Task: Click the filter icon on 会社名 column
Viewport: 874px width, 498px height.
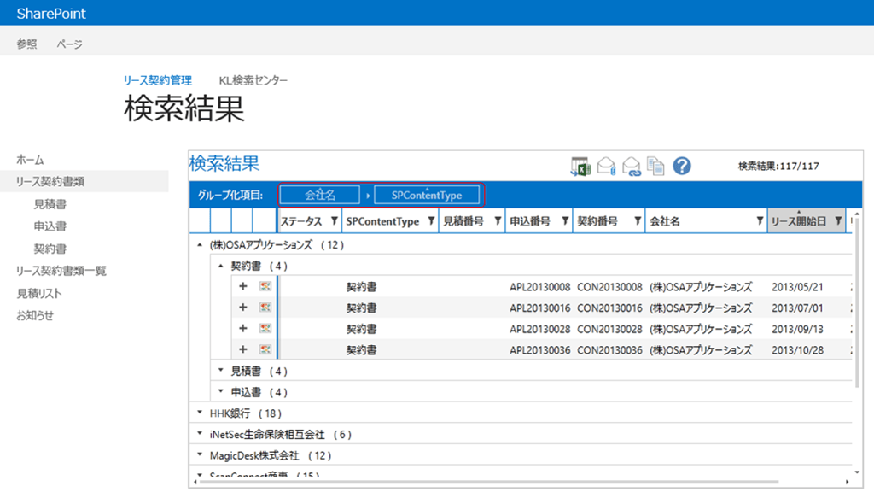Action: tap(759, 221)
